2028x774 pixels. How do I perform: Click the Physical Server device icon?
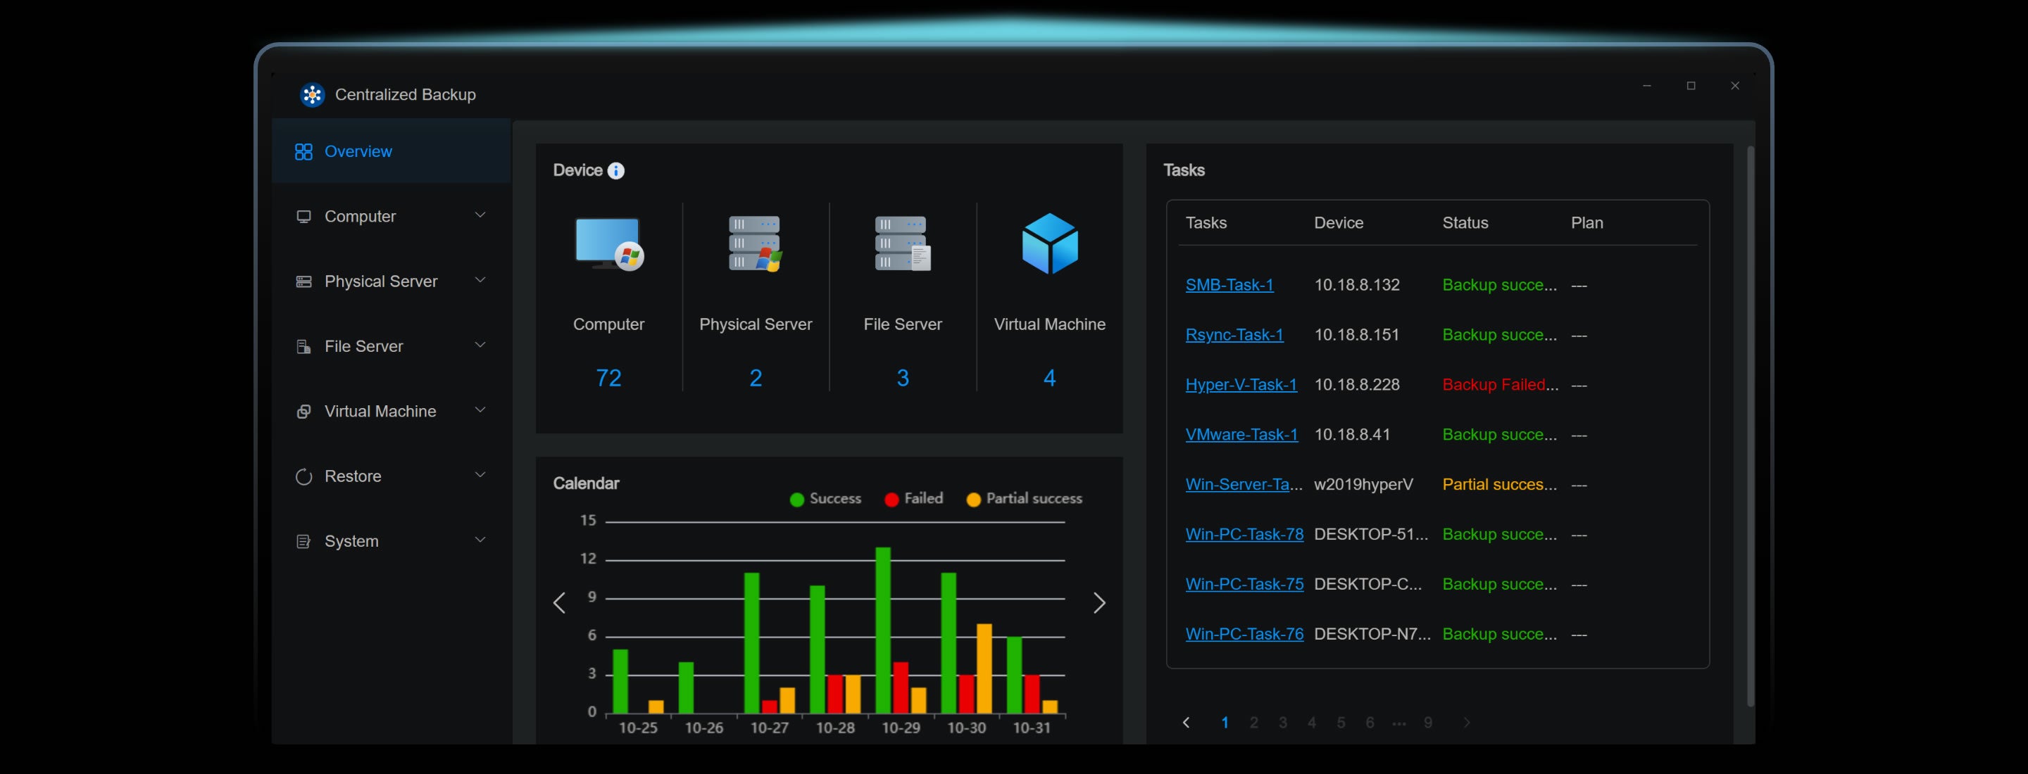755,243
